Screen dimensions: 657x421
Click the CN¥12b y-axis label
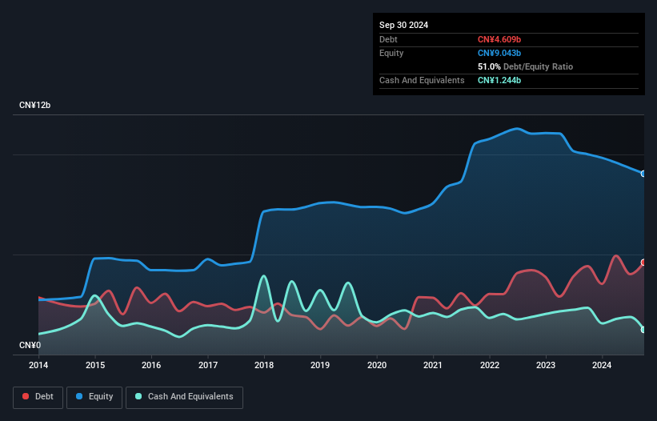click(34, 105)
